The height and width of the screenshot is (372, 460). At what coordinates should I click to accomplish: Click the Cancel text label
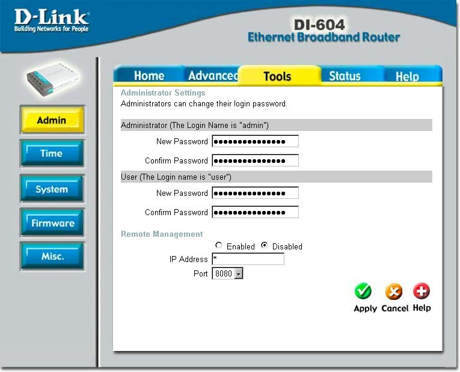coord(395,308)
